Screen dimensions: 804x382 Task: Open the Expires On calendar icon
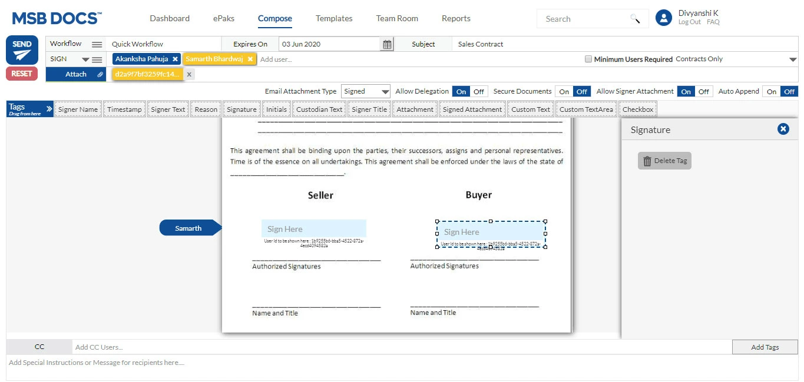pyautogui.click(x=387, y=44)
